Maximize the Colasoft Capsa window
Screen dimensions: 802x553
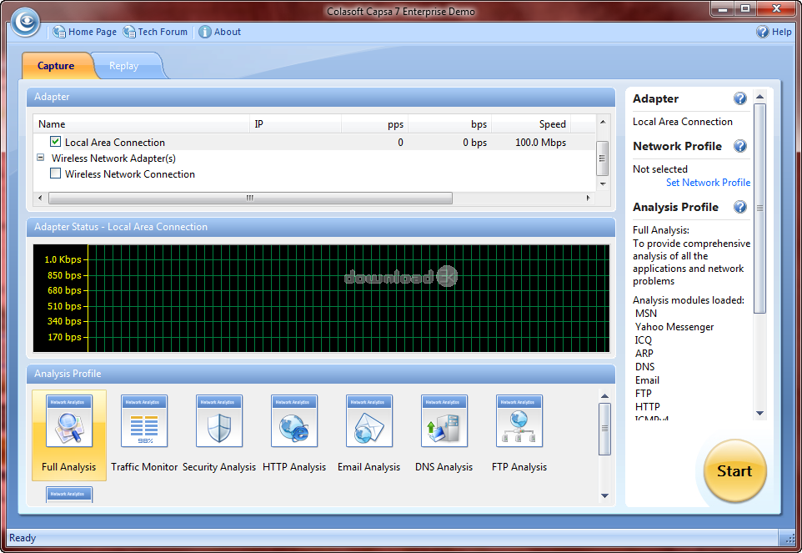pyautogui.click(x=745, y=8)
